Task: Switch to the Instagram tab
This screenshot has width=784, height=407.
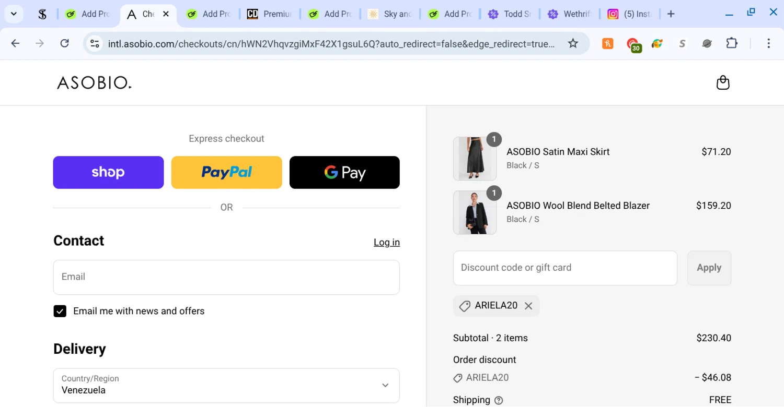Action: [x=630, y=14]
